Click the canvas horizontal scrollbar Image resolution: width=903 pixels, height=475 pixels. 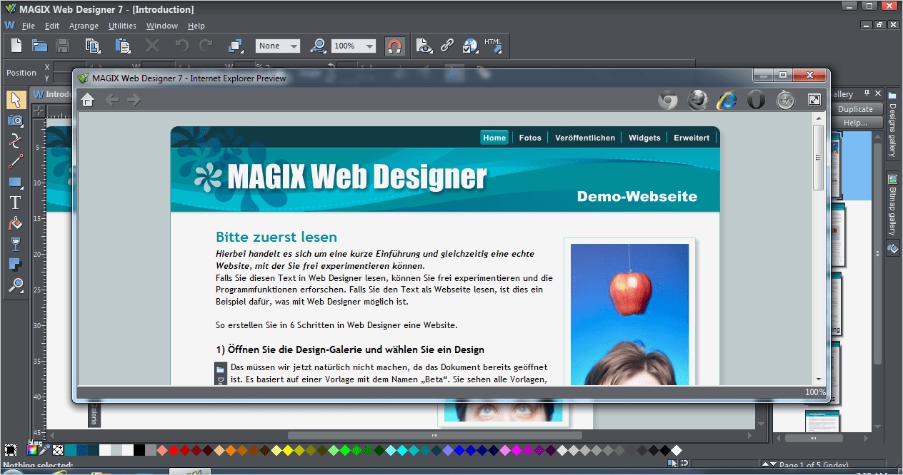(x=434, y=435)
